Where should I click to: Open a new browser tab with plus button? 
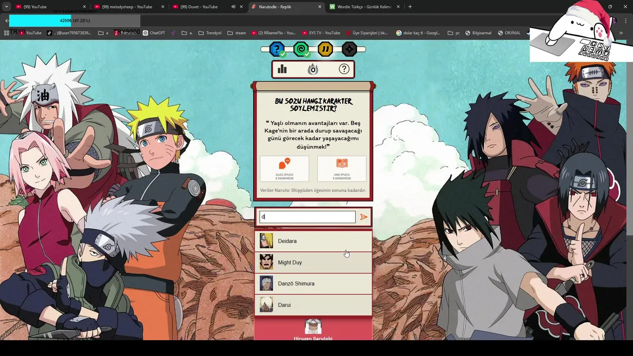click(410, 7)
